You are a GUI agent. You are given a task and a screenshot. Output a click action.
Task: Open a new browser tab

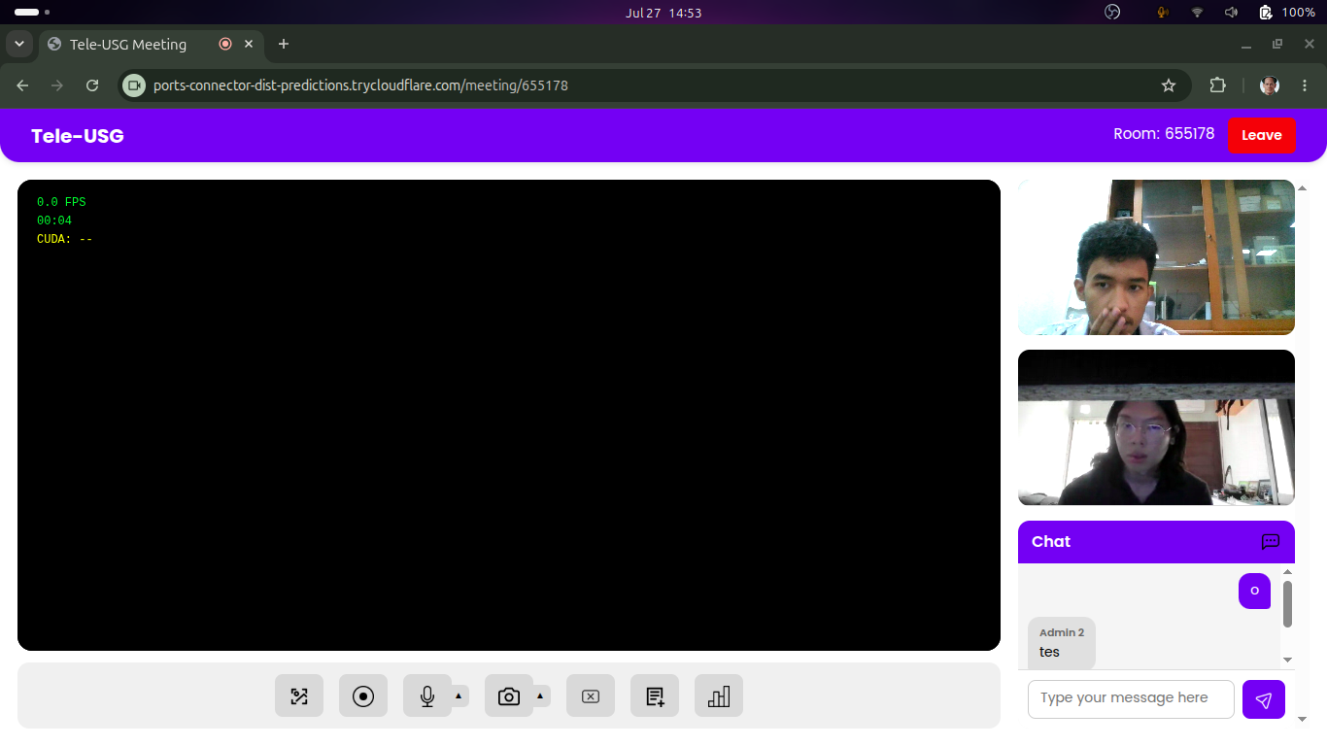point(284,44)
